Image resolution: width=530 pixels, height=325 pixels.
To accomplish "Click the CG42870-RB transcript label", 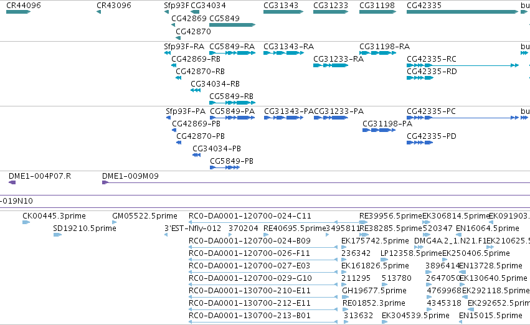I will click(x=200, y=71).
